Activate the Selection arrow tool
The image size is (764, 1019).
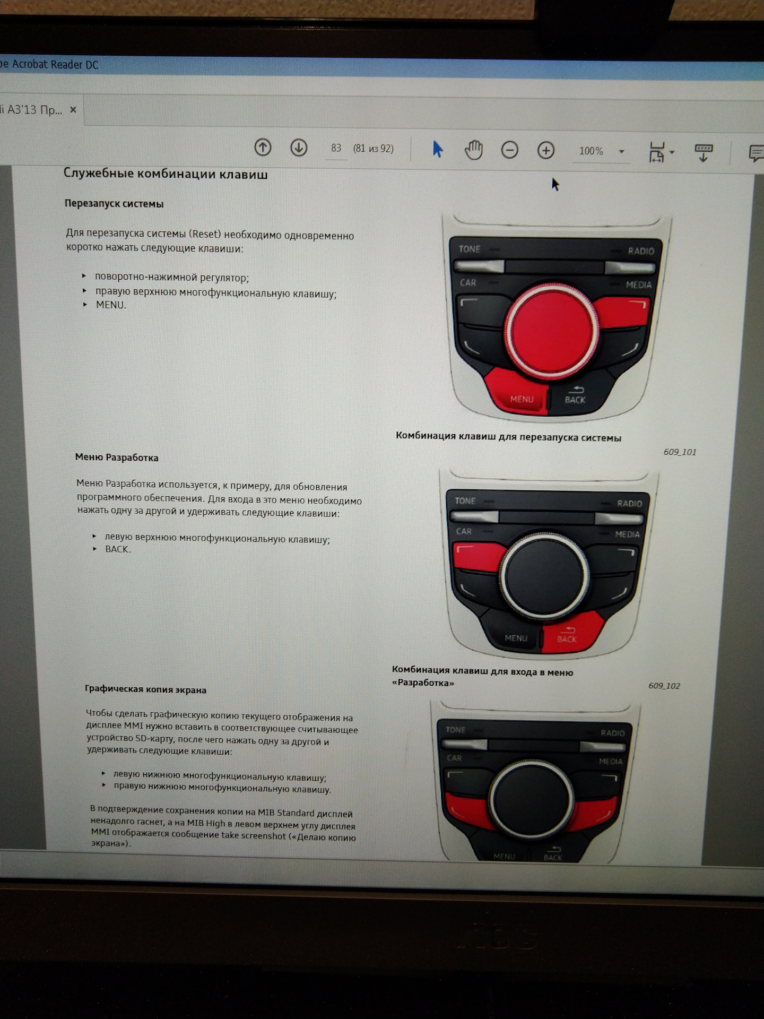pos(438,150)
